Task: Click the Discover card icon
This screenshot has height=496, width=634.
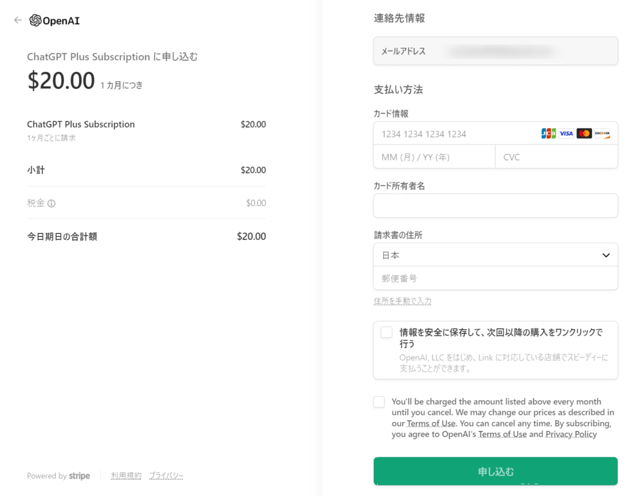Action: 602,134
